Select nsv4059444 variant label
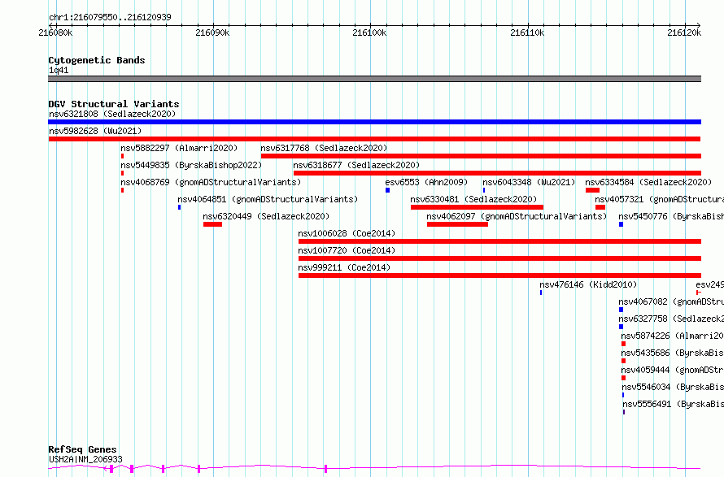This screenshot has width=724, height=477. click(672, 370)
